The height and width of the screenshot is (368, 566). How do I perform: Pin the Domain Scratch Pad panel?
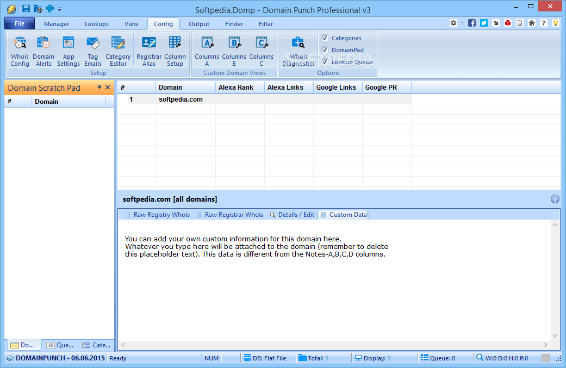pos(99,88)
